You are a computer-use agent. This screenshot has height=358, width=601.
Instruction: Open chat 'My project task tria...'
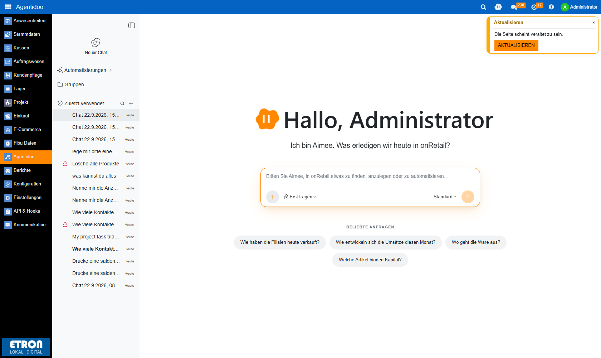96,237
